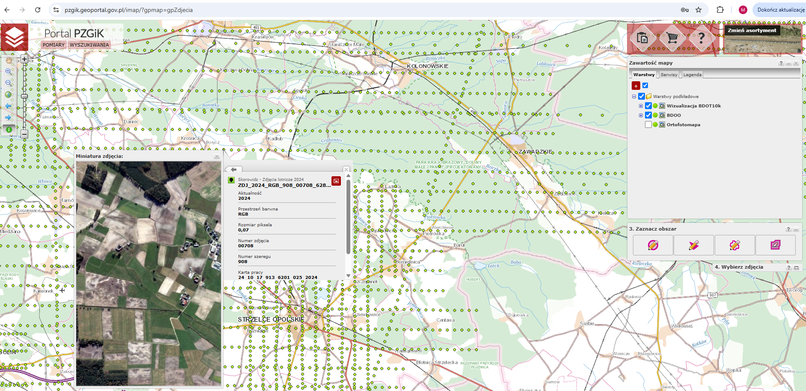Click the erase selected area tool

(x=775, y=245)
